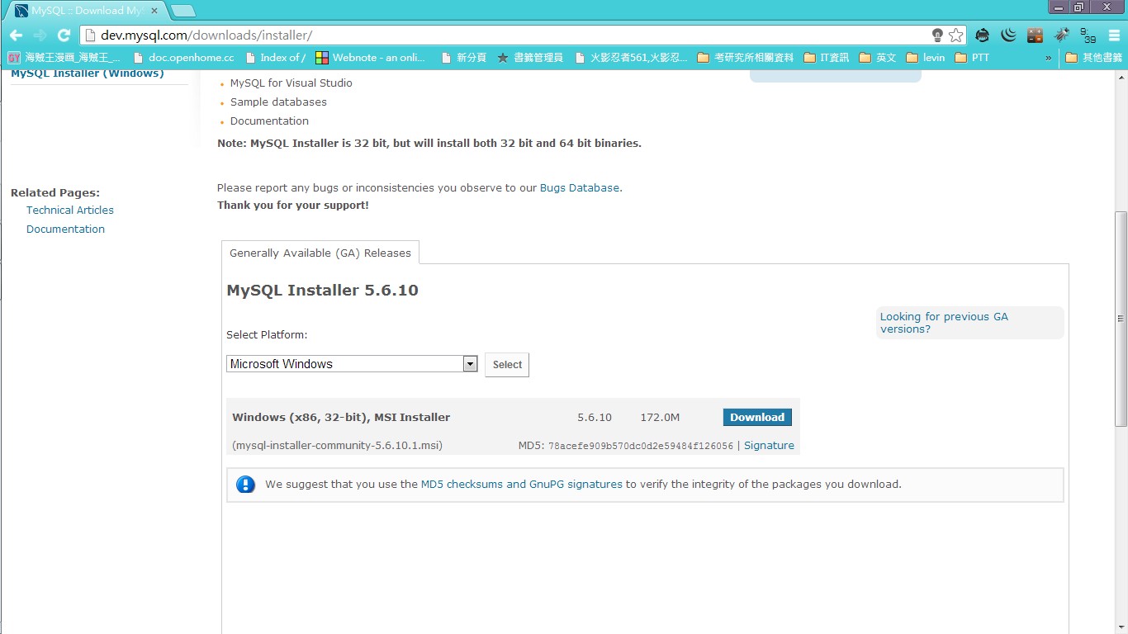Open Technical Articles in Related Pages
The image size is (1128, 634).
click(x=70, y=211)
